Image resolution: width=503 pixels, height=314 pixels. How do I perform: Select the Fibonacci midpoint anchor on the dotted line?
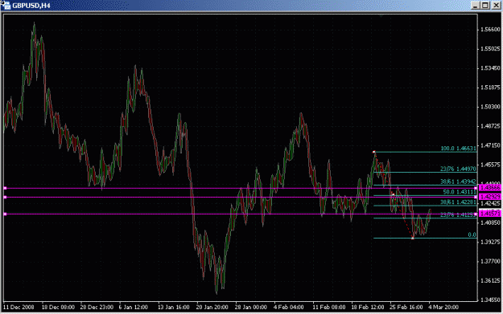pyautogui.click(x=394, y=194)
